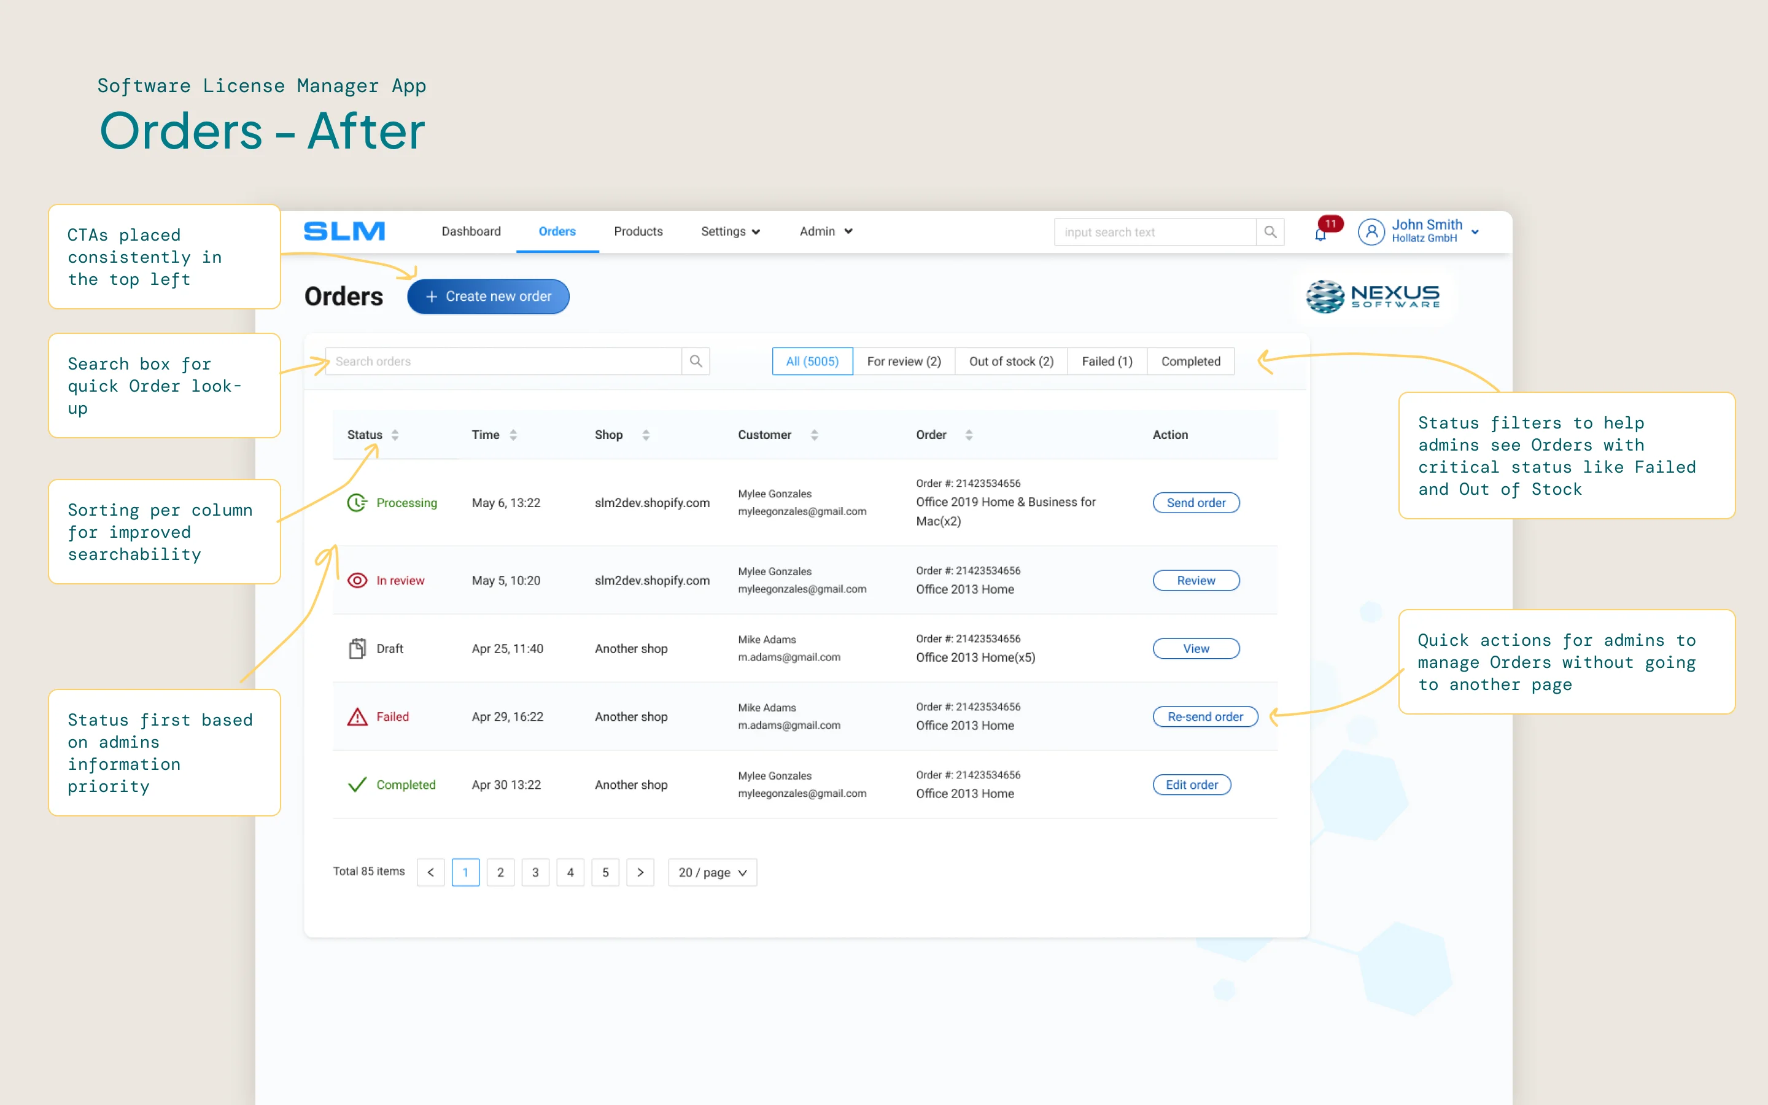Image resolution: width=1768 pixels, height=1105 pixels.
Task: Click Processing status label
Action: [x=407, y=503]
